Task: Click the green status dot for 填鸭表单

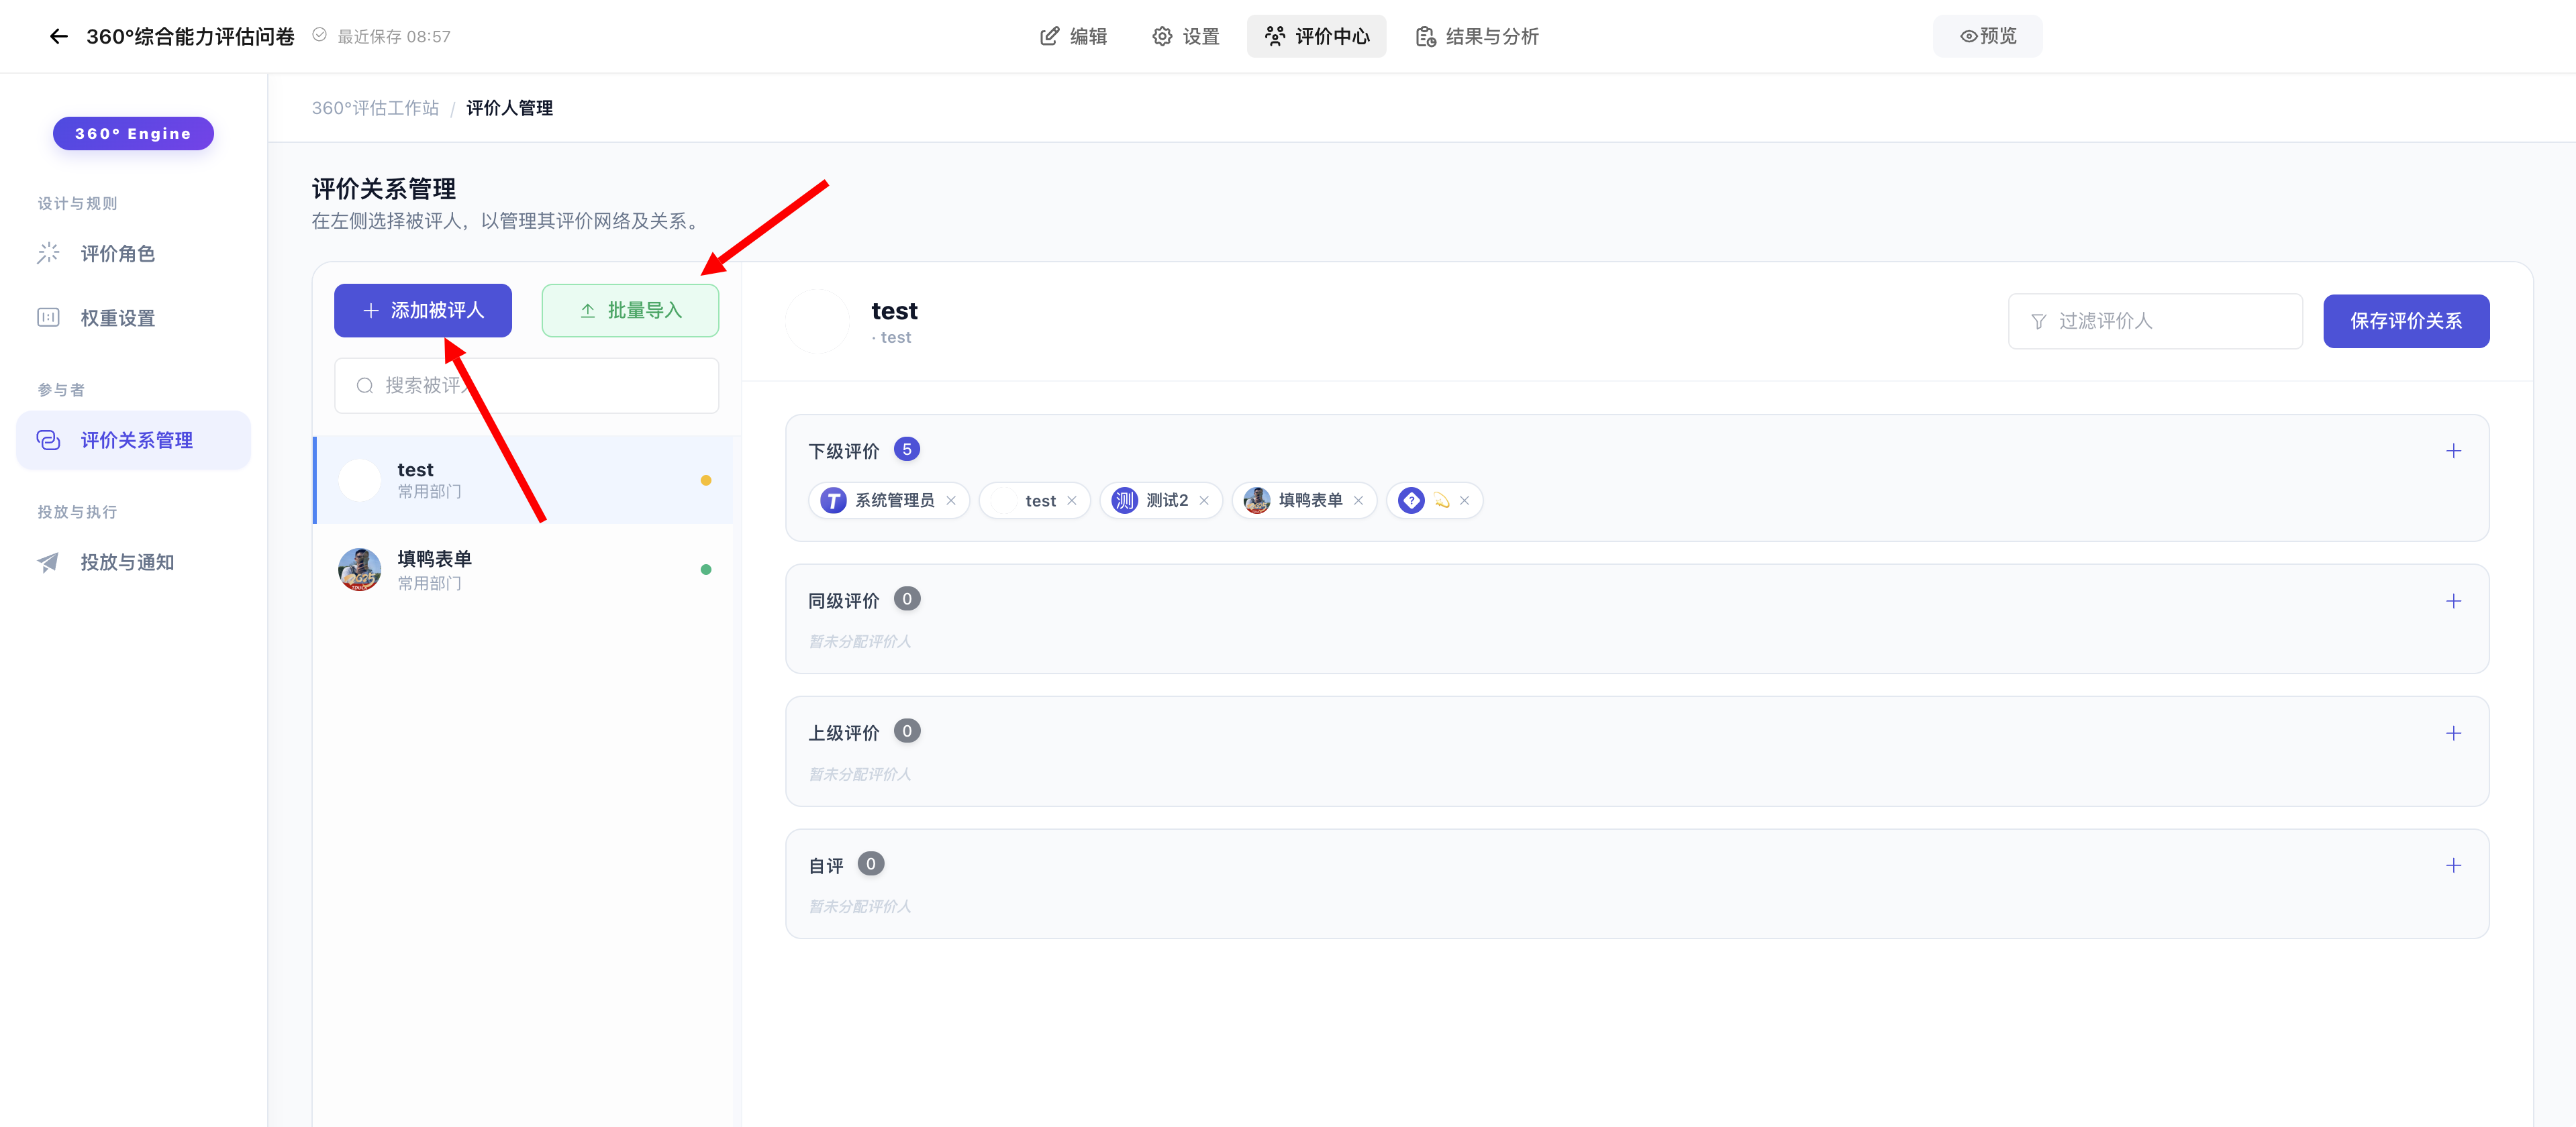Action: (706, 570)
